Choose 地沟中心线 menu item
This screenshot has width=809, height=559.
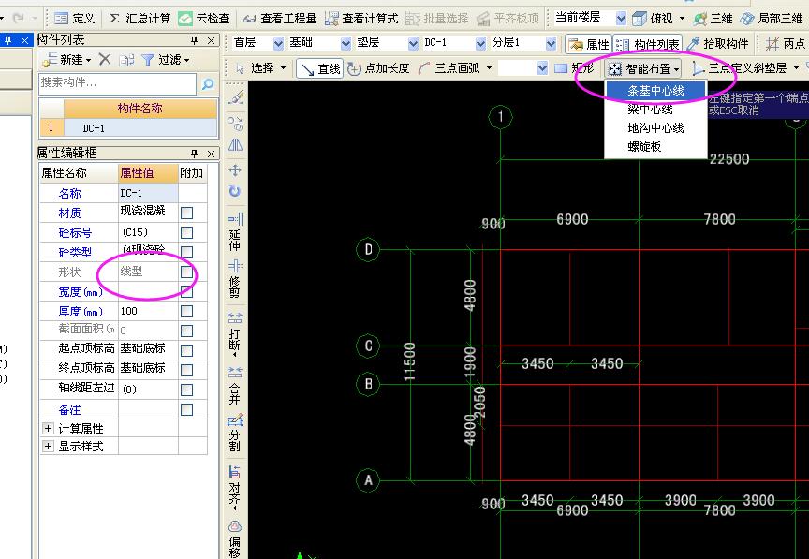point(655,128)
